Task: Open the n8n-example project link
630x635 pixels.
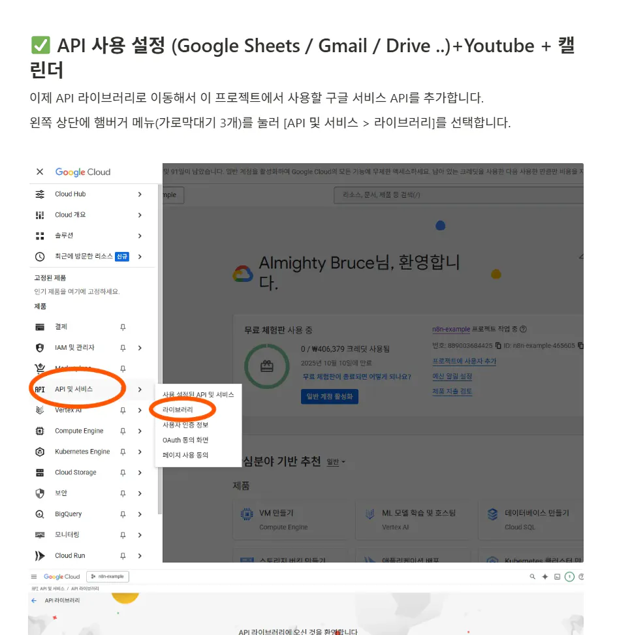Action: click(451, 329)
